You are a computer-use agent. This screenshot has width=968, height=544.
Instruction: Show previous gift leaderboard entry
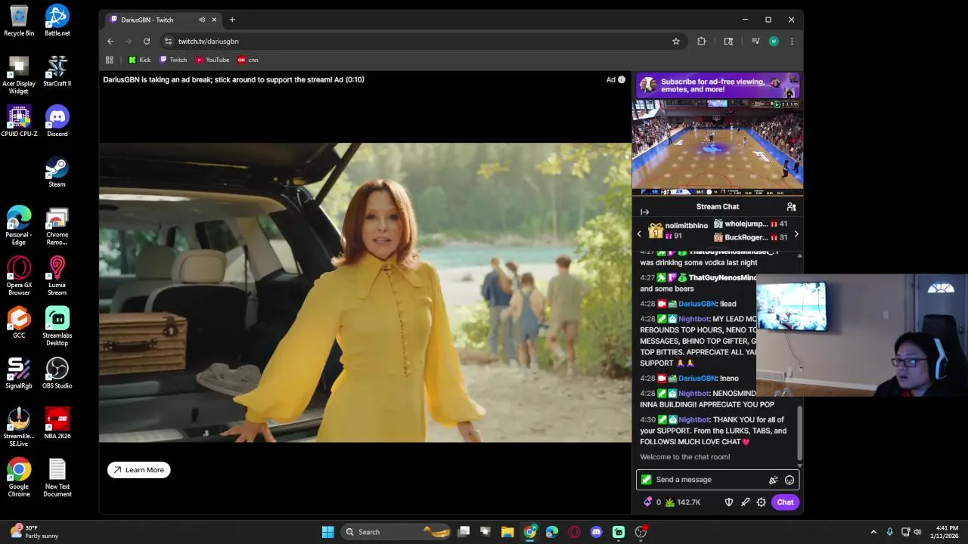click(x=639, y=234)
